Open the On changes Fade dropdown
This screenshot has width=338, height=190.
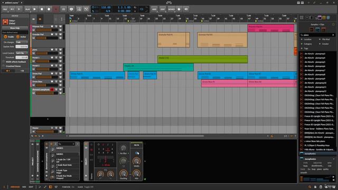[x=22, y=42]
